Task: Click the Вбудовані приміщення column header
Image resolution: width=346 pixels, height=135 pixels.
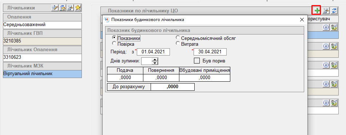Action: tap(204, 70)
